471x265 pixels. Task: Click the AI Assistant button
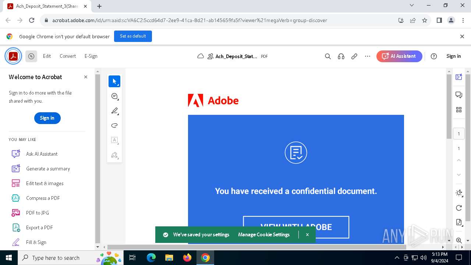[x=399, y=56]
